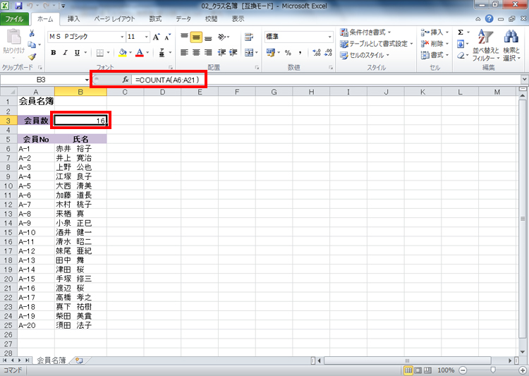Switch to the 挿入 ribbon tab
Image resolution: width=529 pixels, height=376 pixels.
pos(73,19)
